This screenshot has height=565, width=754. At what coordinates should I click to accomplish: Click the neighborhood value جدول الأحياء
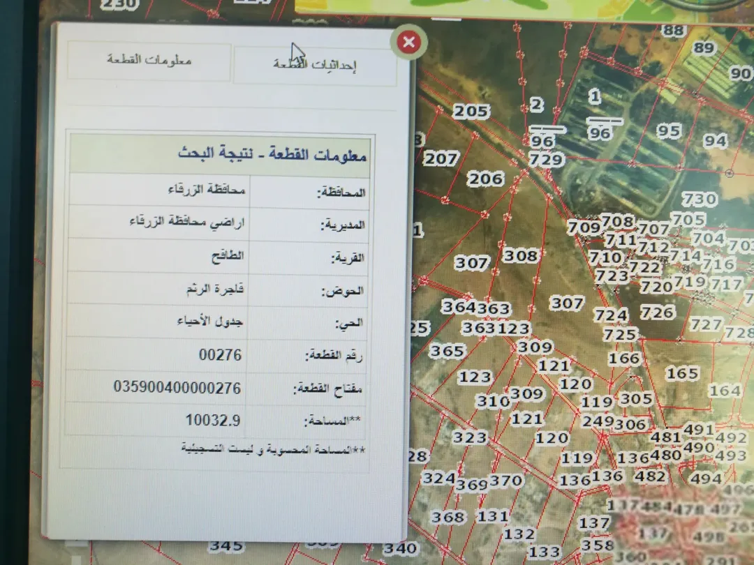point(209,321)
